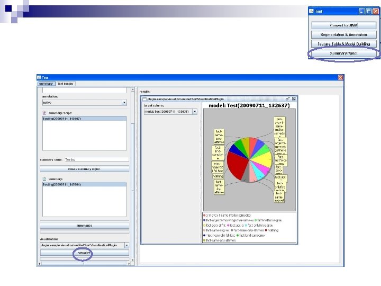Open the visualization plugin dropdown

(x=127, y=245)
